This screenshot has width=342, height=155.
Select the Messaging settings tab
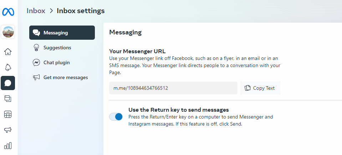click(x=62, y=33)
